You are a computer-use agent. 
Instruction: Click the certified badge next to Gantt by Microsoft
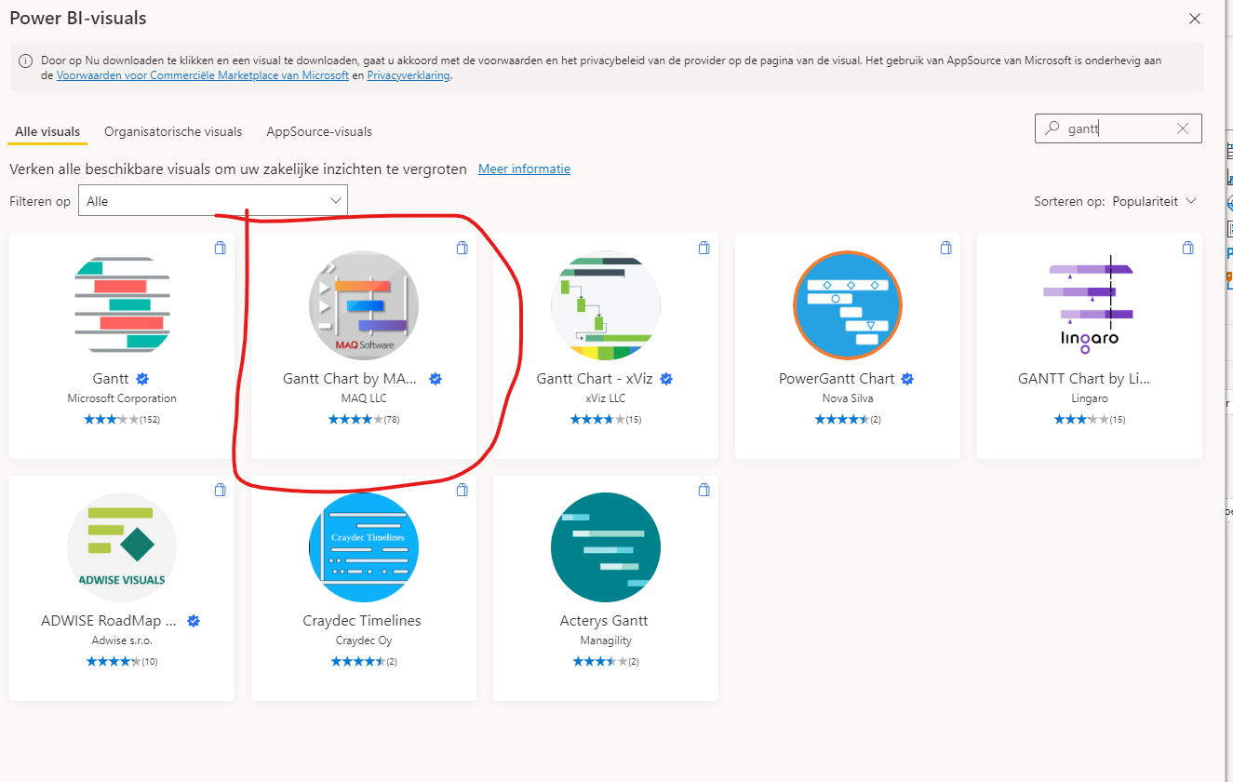click(x=143, y=379)
